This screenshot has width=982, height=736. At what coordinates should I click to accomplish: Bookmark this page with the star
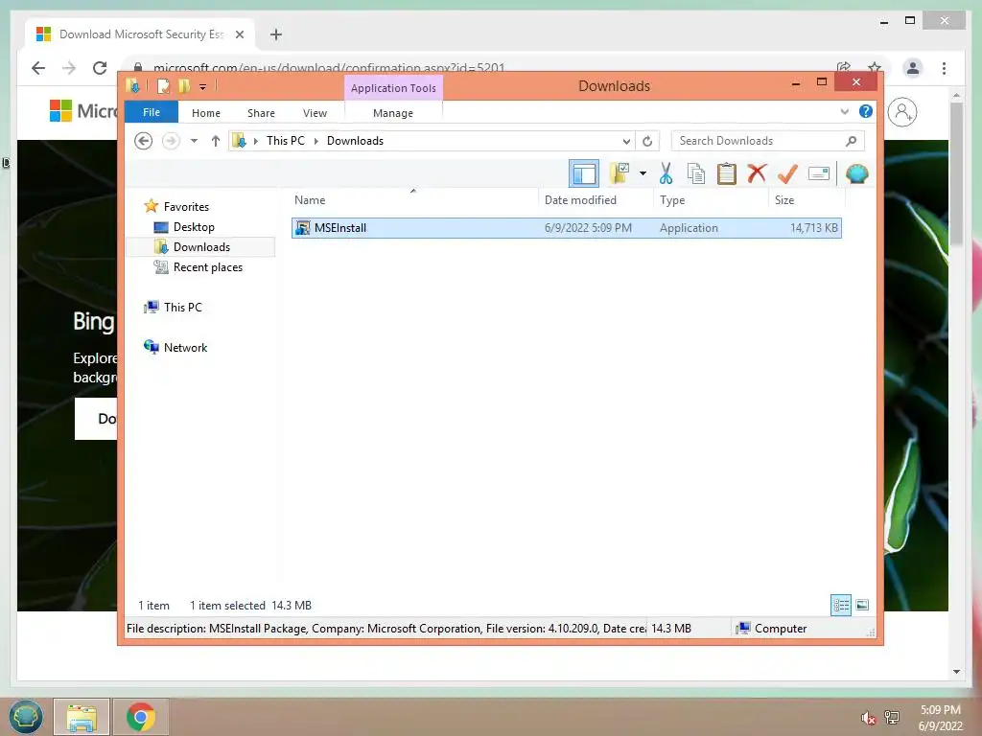(x=875, y=68)
